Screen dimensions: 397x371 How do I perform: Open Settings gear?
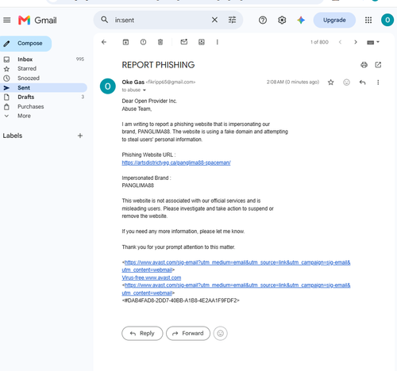pyautogui.click(x=282, y=20)
